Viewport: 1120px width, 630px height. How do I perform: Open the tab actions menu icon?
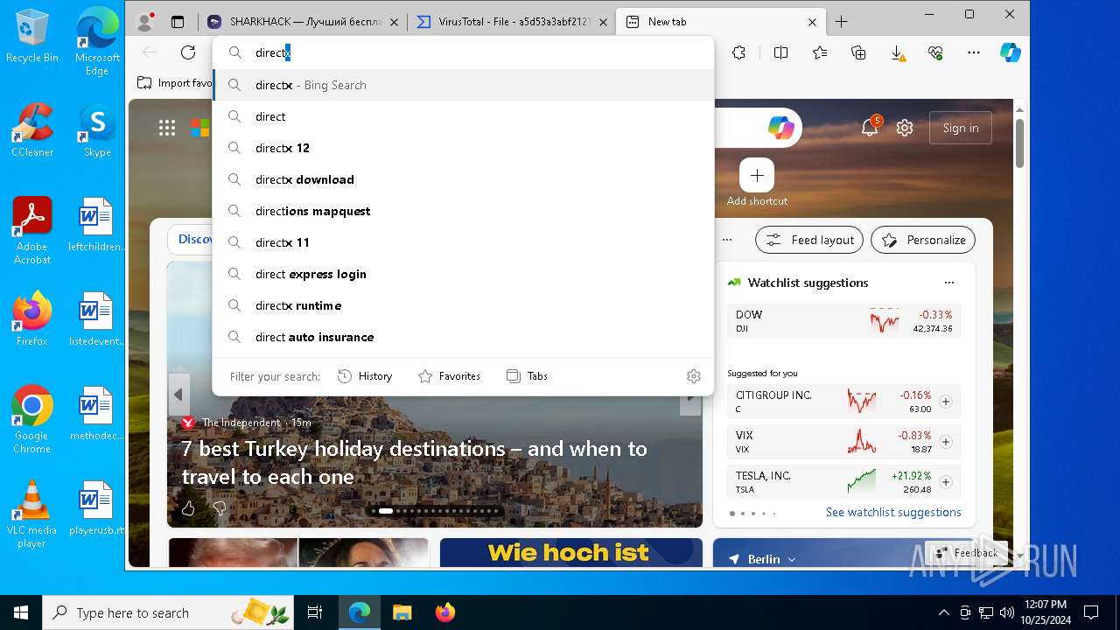pyautogui.click(x=178, y=22)
